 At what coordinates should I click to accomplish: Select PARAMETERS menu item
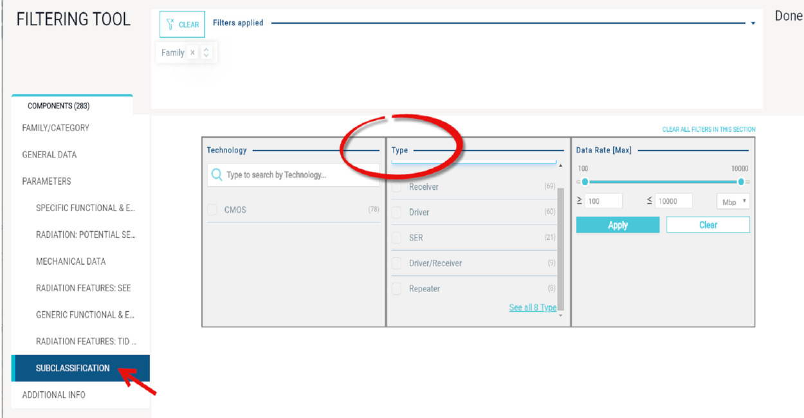[47, 181]
